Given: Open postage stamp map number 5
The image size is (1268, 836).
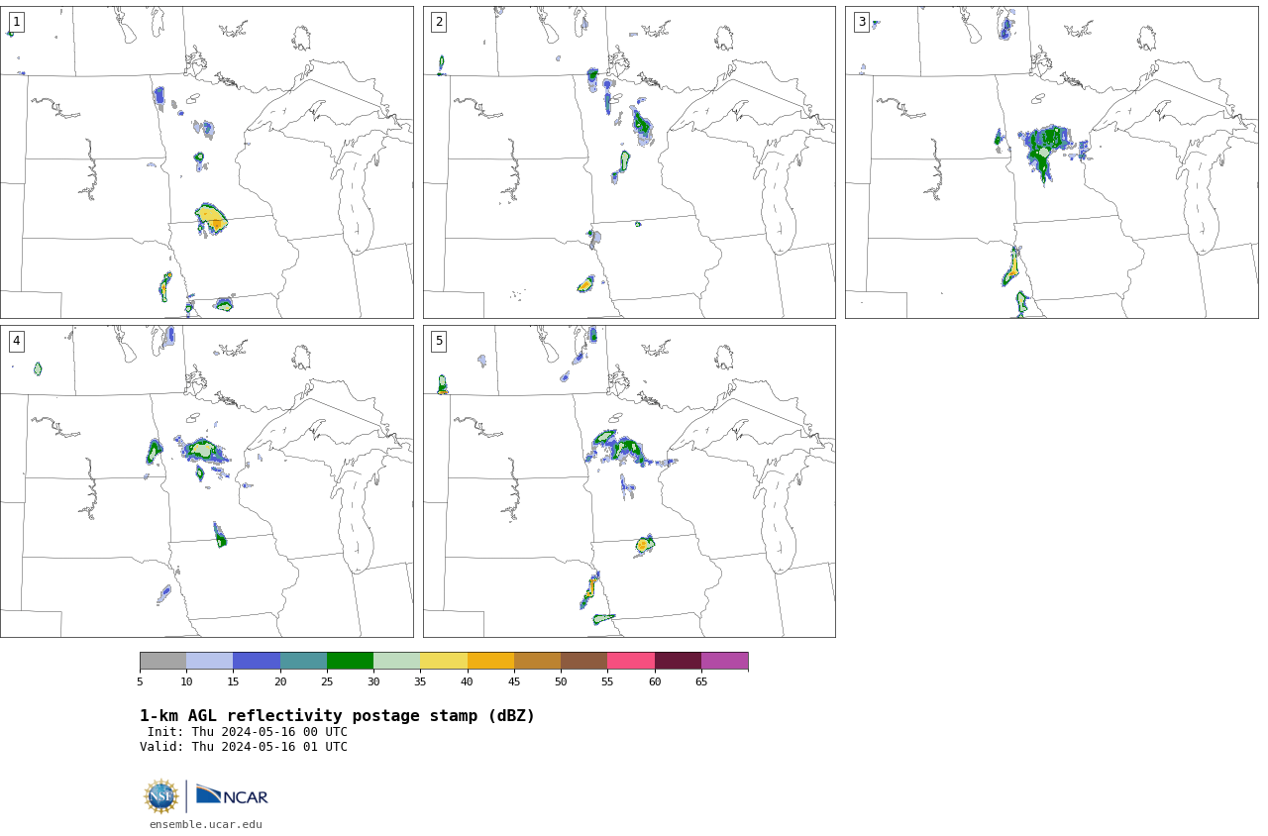Looking at the screenshot, I should [x=629, y=481].
